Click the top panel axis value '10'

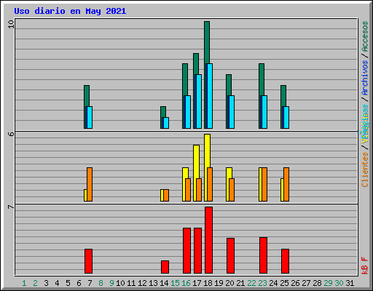pyautogui.click(x=11, y=24)
